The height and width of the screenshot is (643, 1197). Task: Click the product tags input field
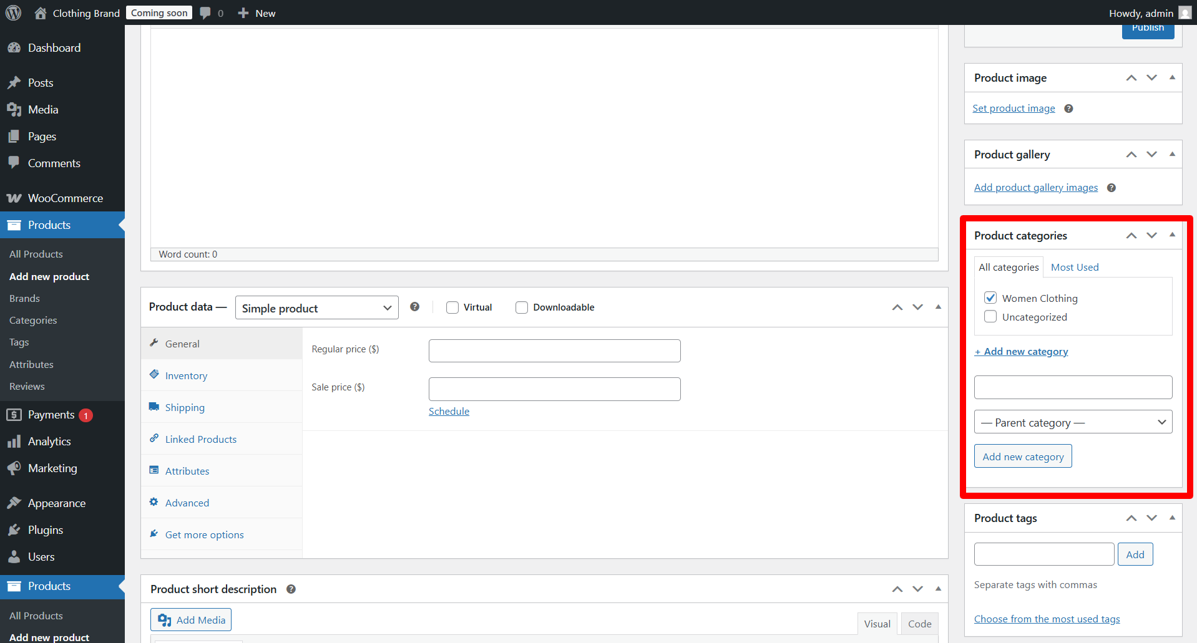pyautogui.click(x=1044, y=554)
